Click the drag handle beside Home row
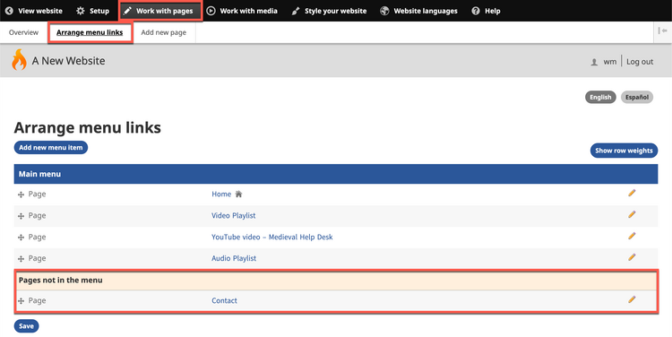 tap(21, 194)
